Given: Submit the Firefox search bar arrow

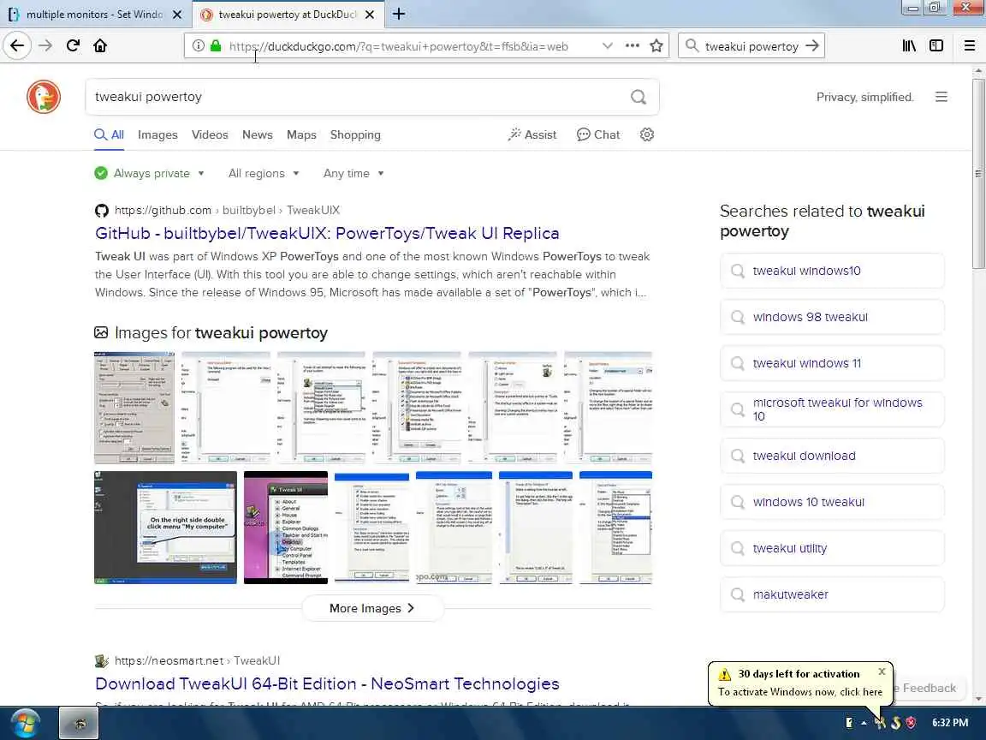Looking at the screenshot, I should 812,45.
